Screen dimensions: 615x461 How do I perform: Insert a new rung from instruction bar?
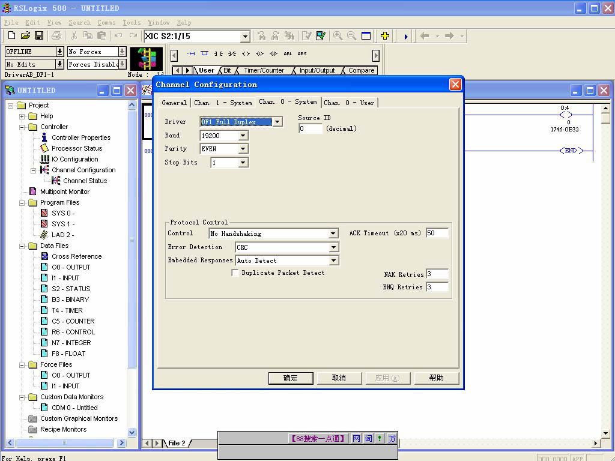click(x=191, y=53)
